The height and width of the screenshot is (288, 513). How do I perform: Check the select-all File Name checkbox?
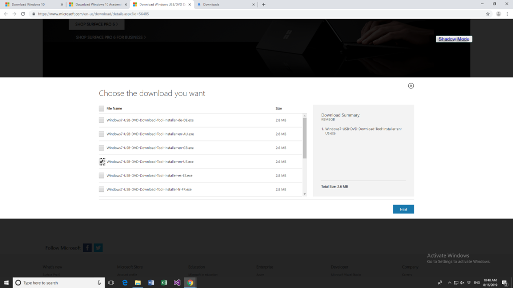pos(101,108)
